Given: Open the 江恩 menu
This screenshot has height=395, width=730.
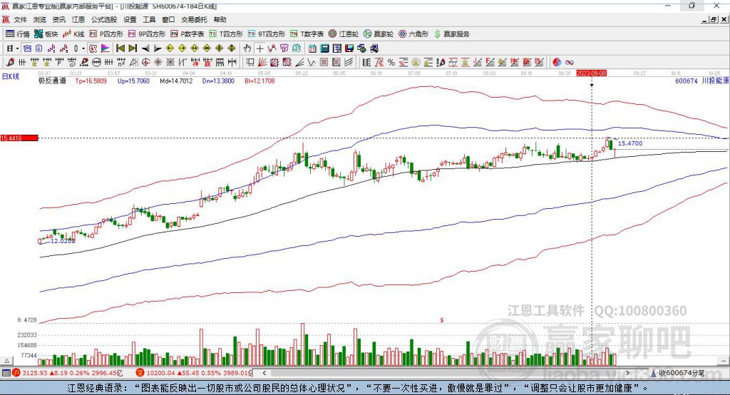Looking at the screenshot, I should pos(78,19).
